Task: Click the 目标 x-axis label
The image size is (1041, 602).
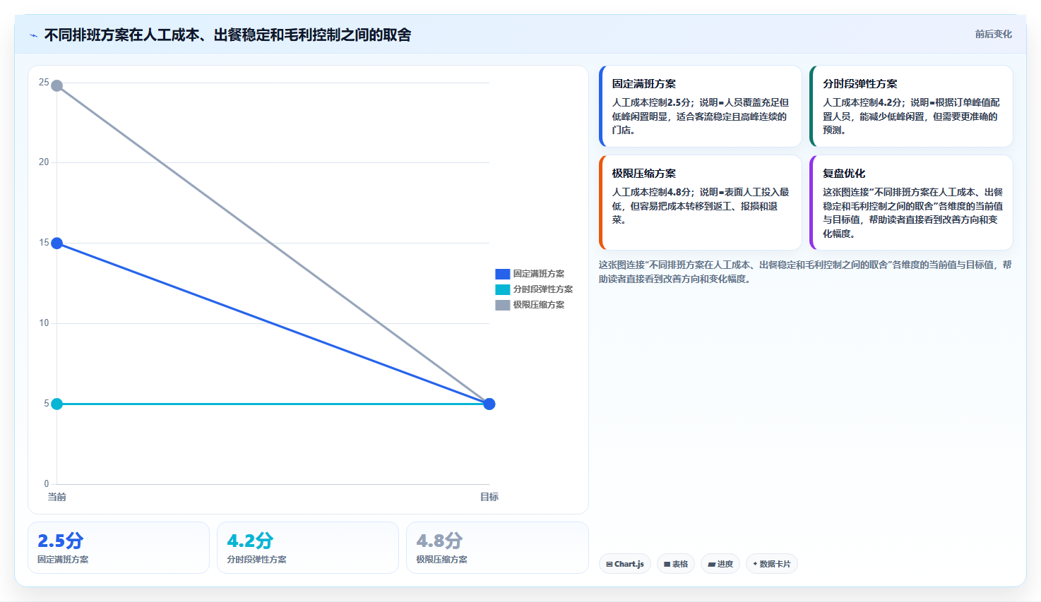Action: (x=489, y=497)
